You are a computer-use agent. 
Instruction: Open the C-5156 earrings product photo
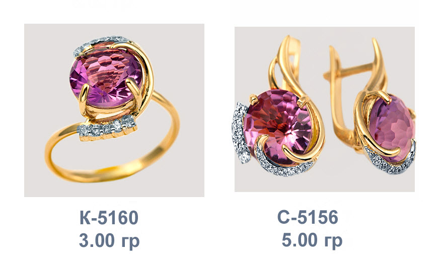[325, 109]
